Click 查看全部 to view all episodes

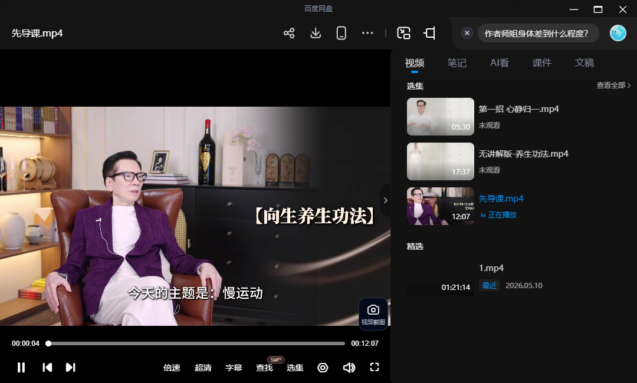(x=613, y=85)
